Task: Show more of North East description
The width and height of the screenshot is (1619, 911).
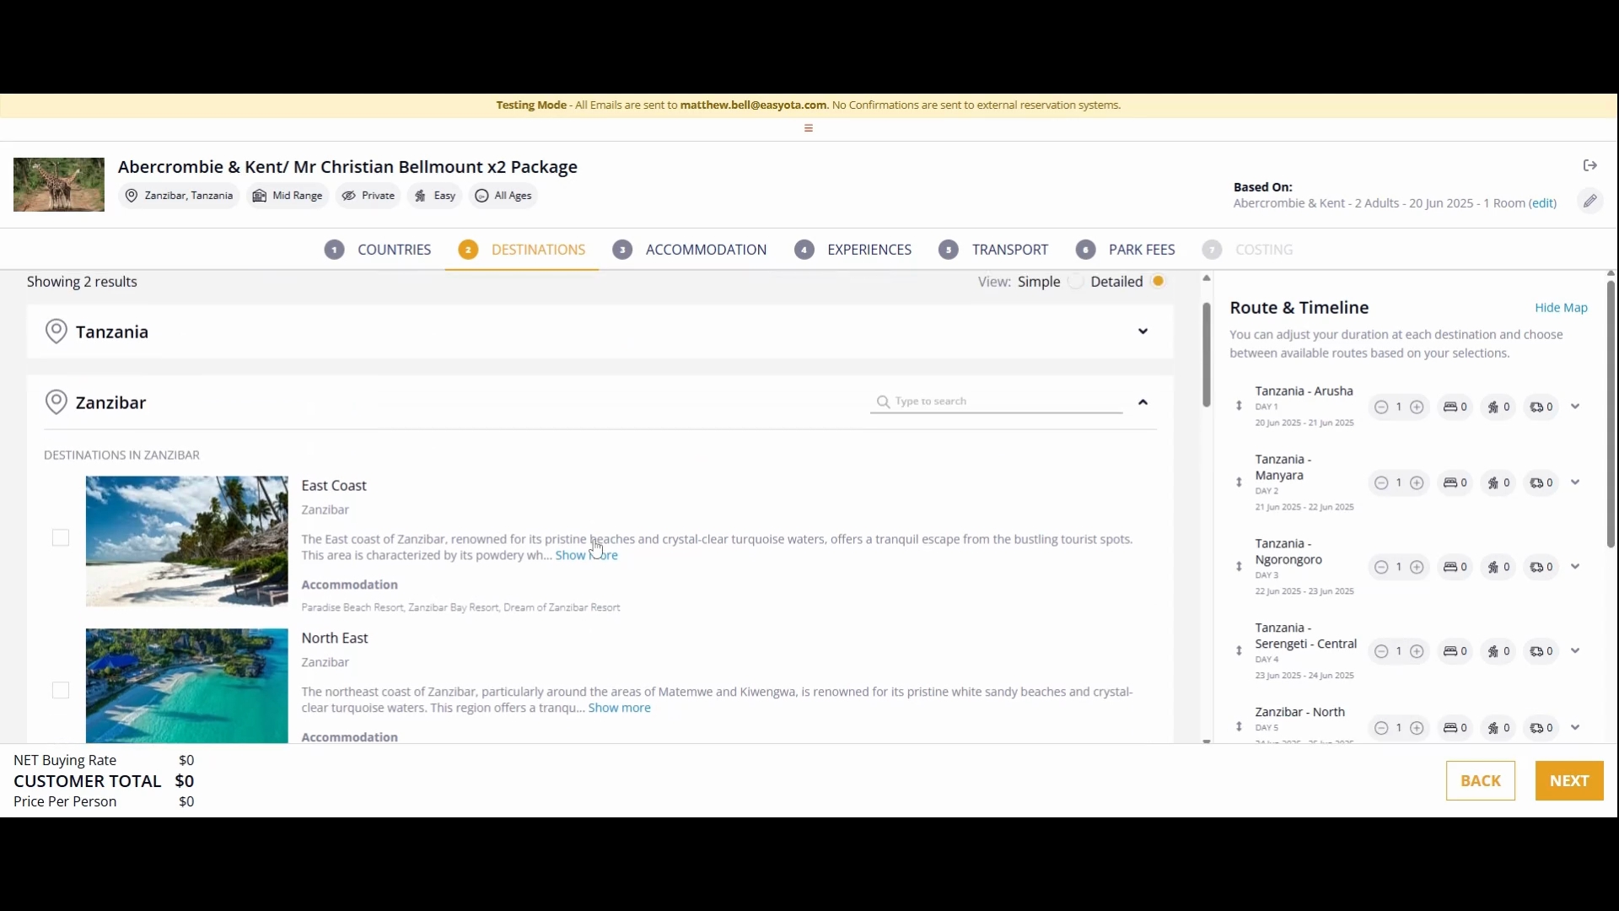Action: (x=620, y=708)
